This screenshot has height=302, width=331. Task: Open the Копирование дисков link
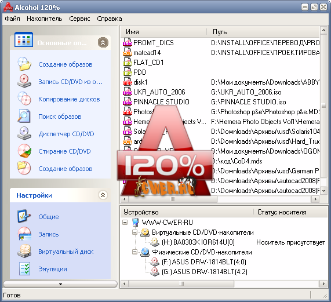(x=69, y=99)
